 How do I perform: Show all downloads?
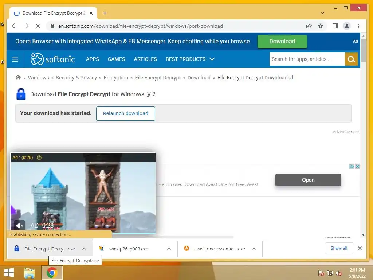339,248
